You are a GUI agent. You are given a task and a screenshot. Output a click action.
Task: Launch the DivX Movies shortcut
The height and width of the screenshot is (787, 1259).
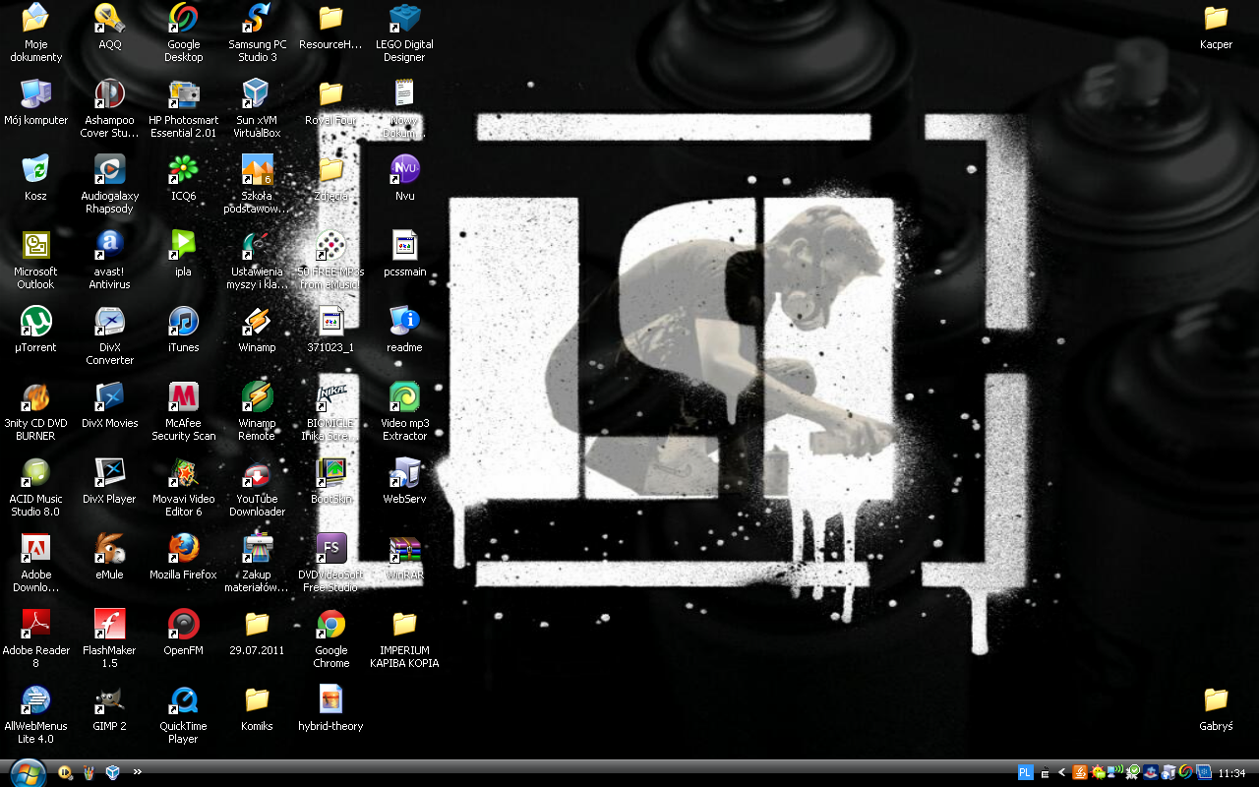(109, 405)
